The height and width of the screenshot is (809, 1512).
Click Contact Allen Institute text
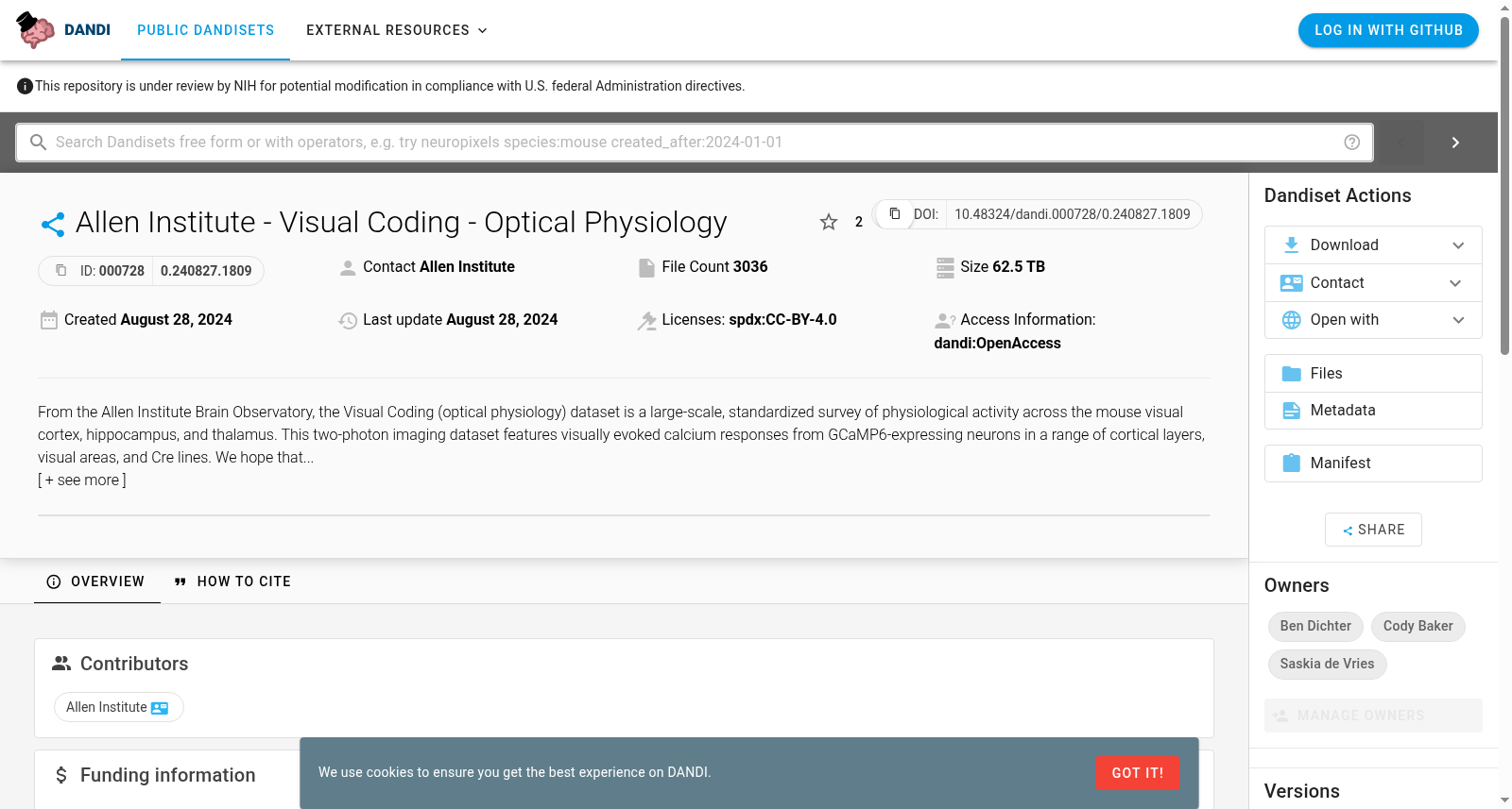coord(438,267)
